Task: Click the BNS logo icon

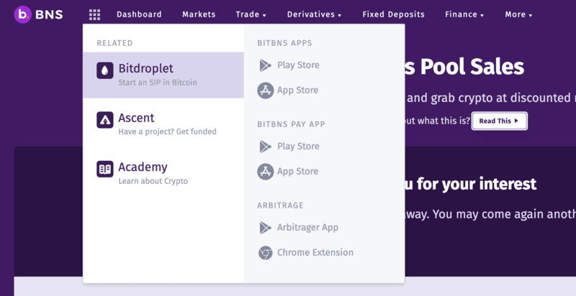Action: [x=23, y=14]
